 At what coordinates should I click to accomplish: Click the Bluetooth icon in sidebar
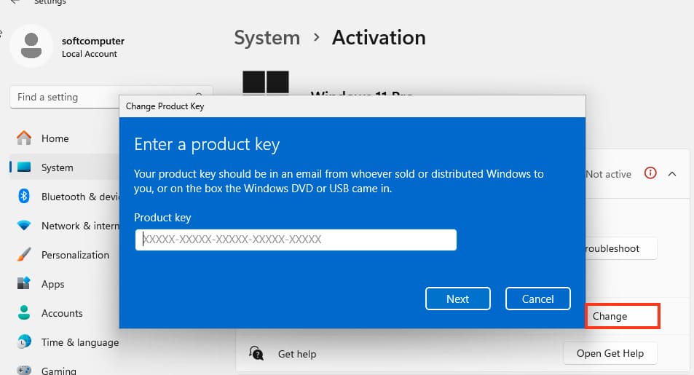[x=24, y=197]
